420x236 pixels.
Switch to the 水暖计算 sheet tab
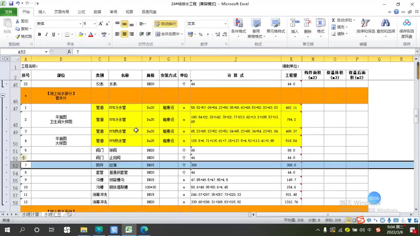click(31, 215)
